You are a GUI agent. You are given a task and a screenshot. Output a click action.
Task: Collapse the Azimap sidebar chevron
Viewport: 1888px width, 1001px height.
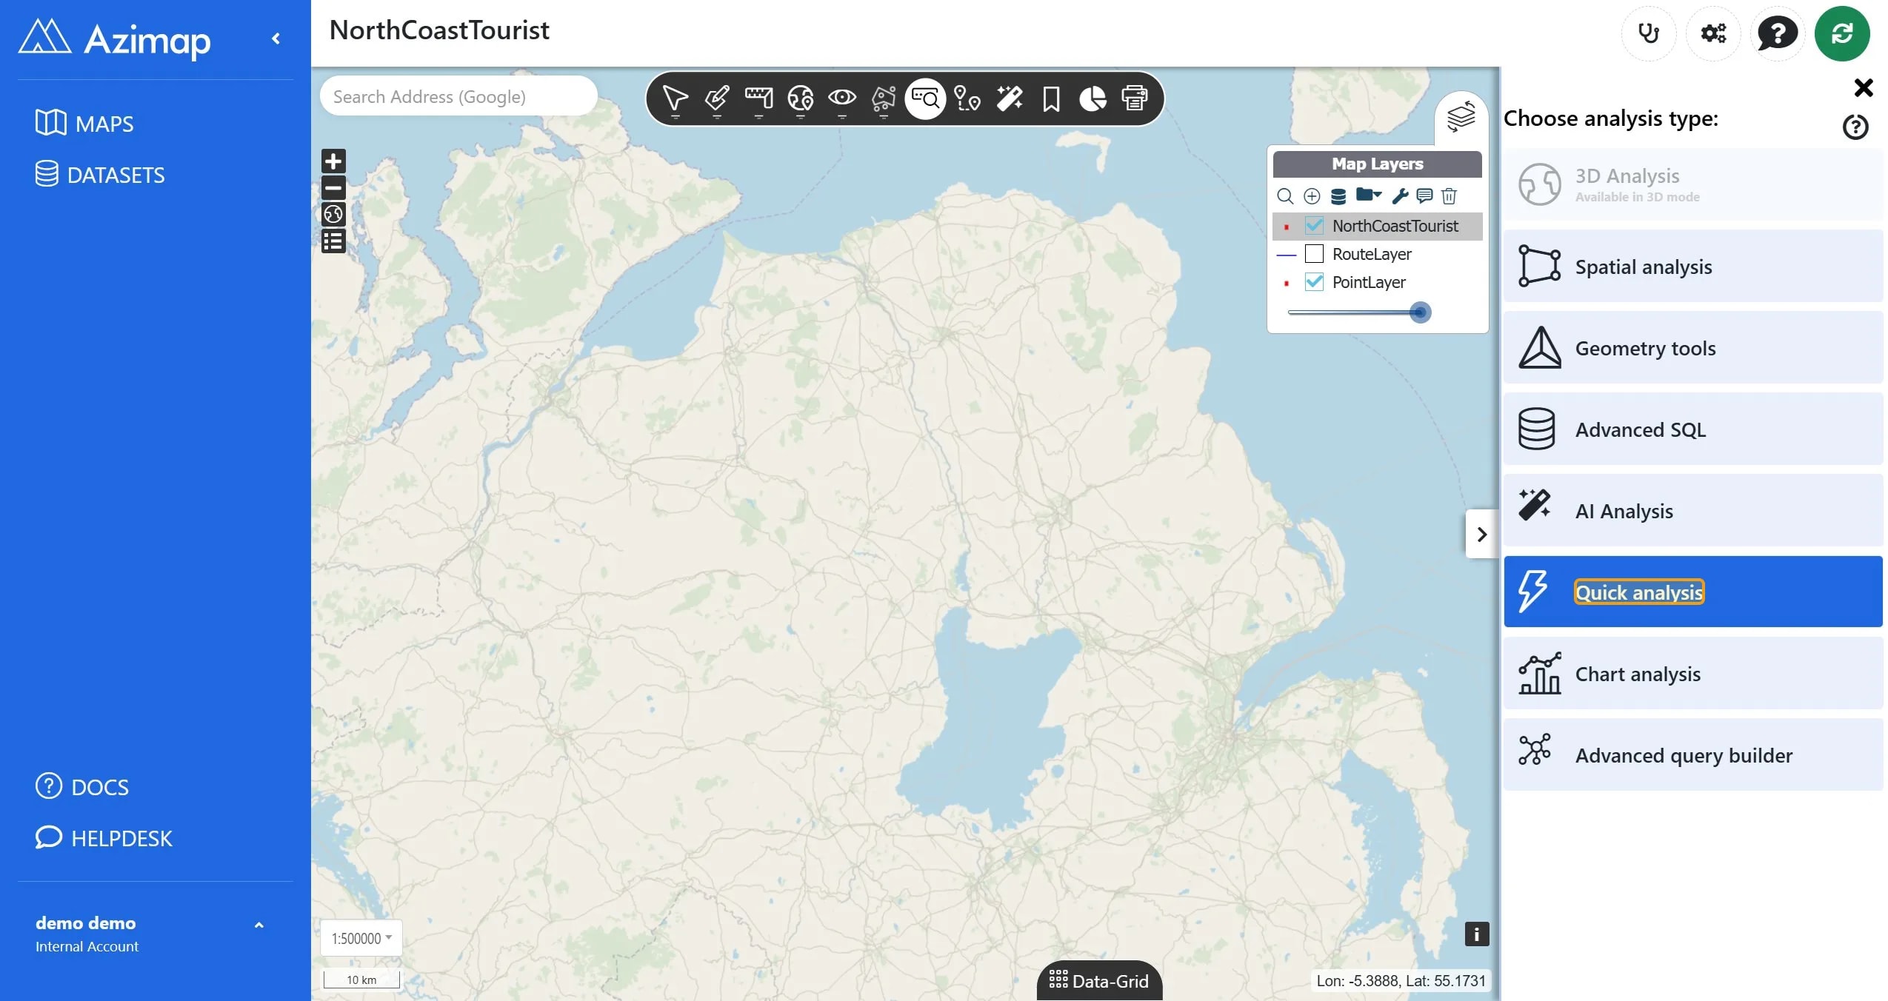tap(276, 38)
